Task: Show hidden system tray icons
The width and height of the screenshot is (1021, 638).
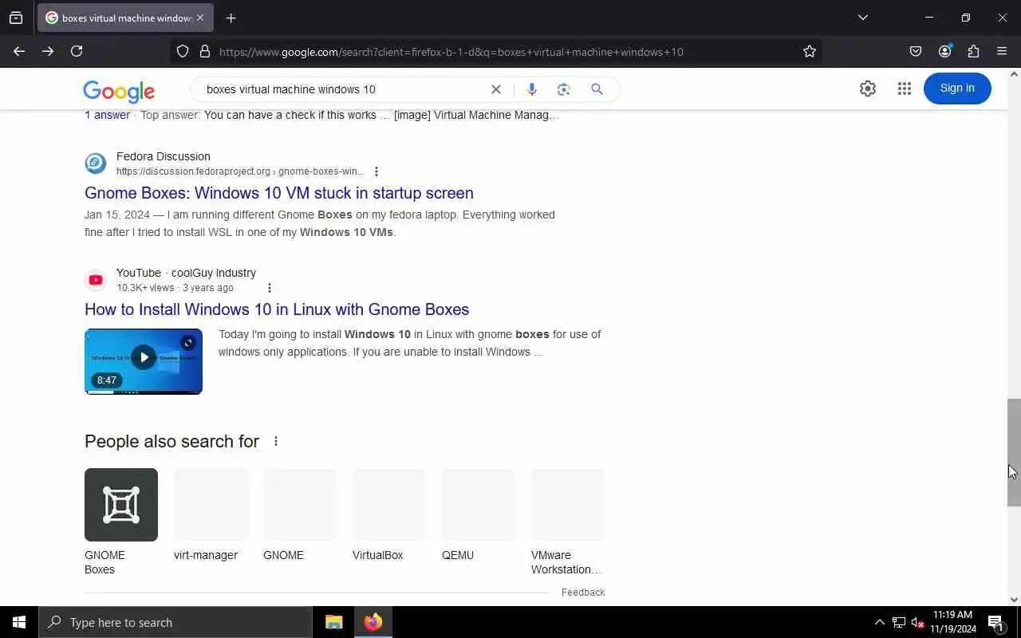Action: 880,622
